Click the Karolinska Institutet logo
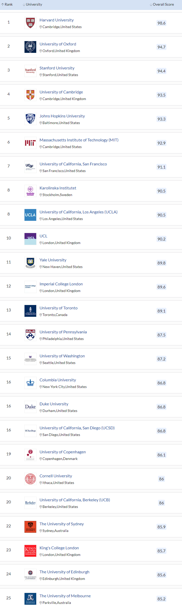This screenshot has height=608, width=182. point(30,191)
